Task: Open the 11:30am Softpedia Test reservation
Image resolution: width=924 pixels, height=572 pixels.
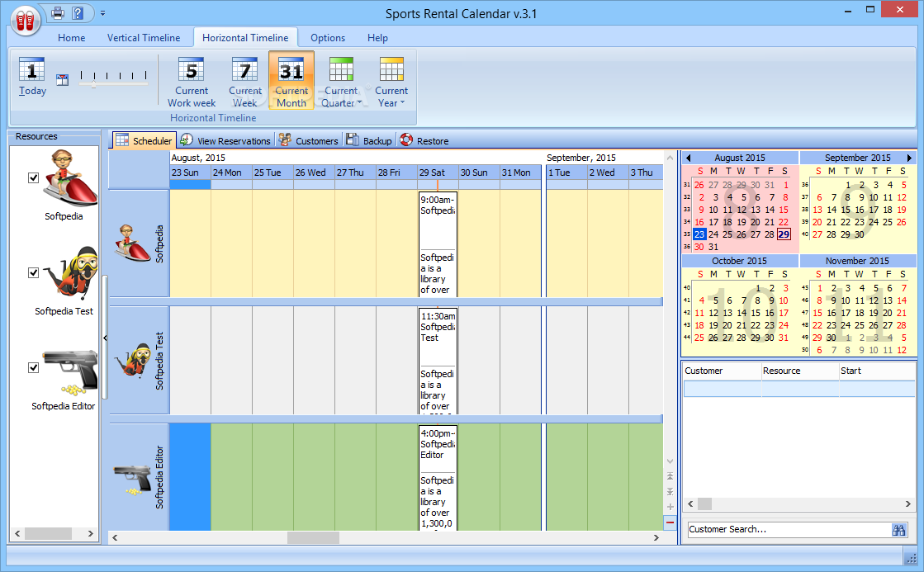Action: [x=438, y=361]
